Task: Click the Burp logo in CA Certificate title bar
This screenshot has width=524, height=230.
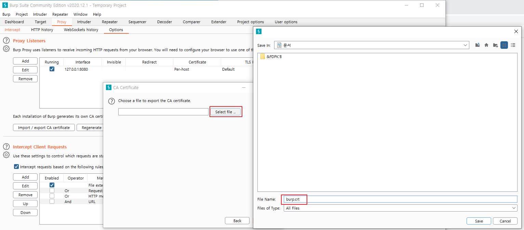Action: (x=109, y=87)
